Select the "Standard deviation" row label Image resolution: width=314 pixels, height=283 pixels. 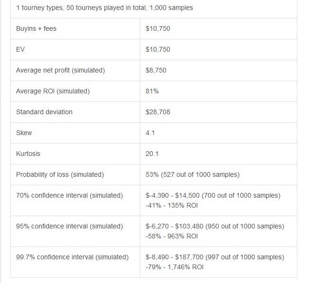pos(44,112)
